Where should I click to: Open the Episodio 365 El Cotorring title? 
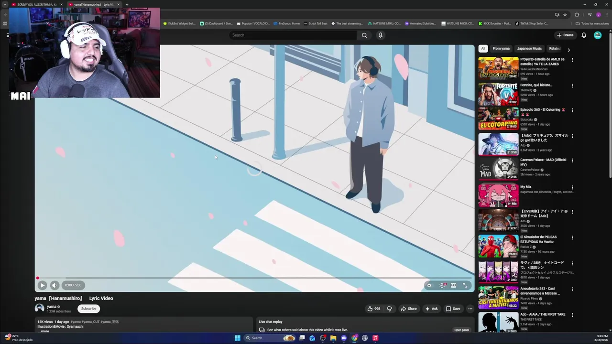click(542, 112)
